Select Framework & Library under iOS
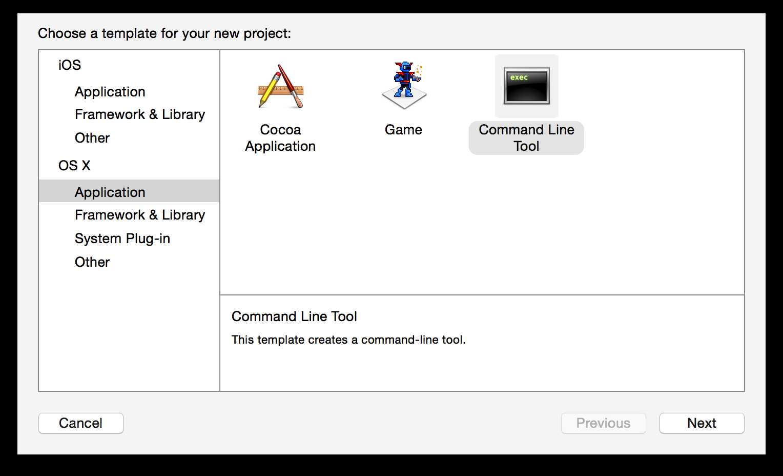This screenshot has width=783, height=476. [x=140, y=114]
